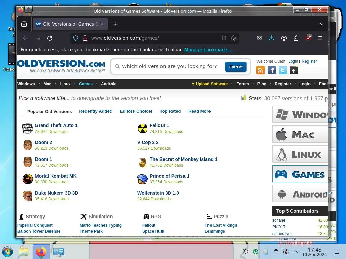Click in the URL address bar
Viewport: 346px width, 259px height.
tap(154, 38)
